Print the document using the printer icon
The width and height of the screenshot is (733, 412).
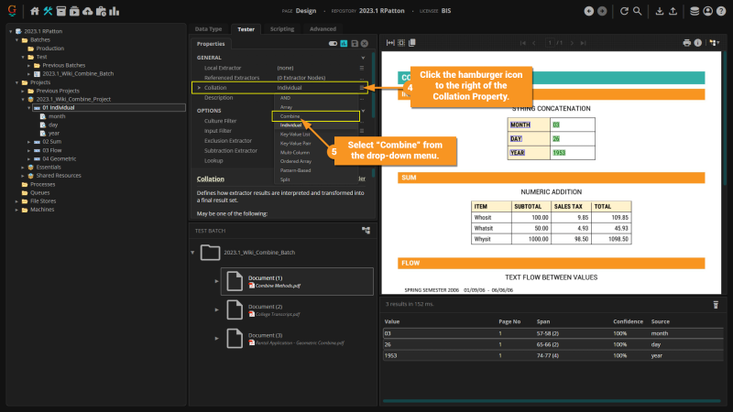[686, 43]
